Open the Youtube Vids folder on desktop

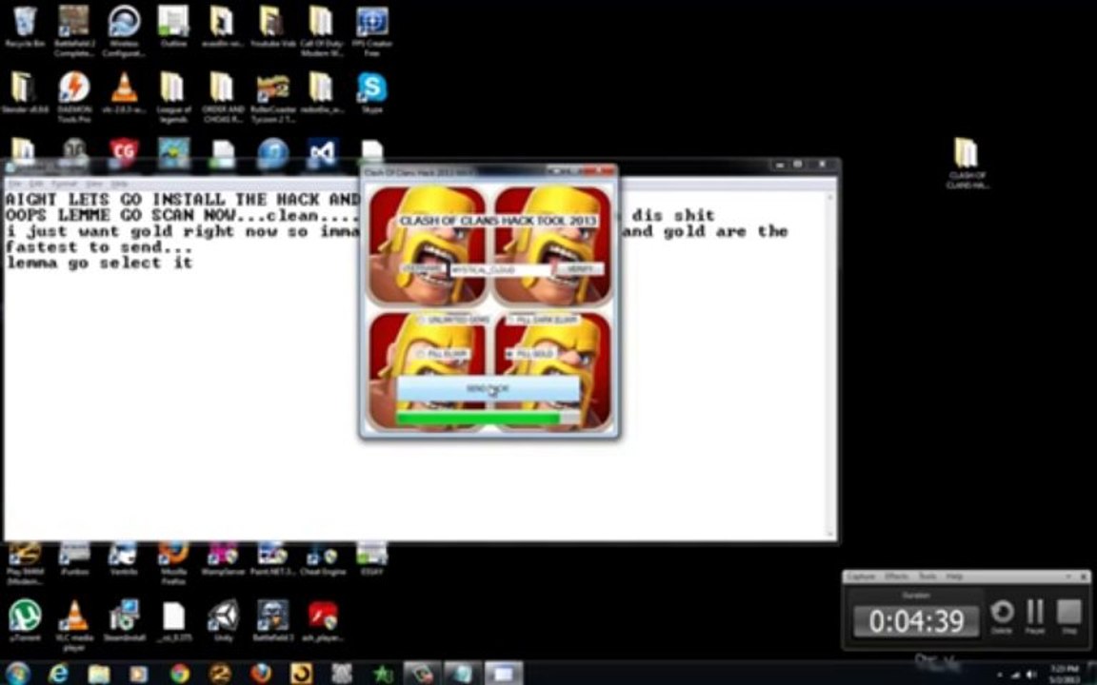click(273, 27)
